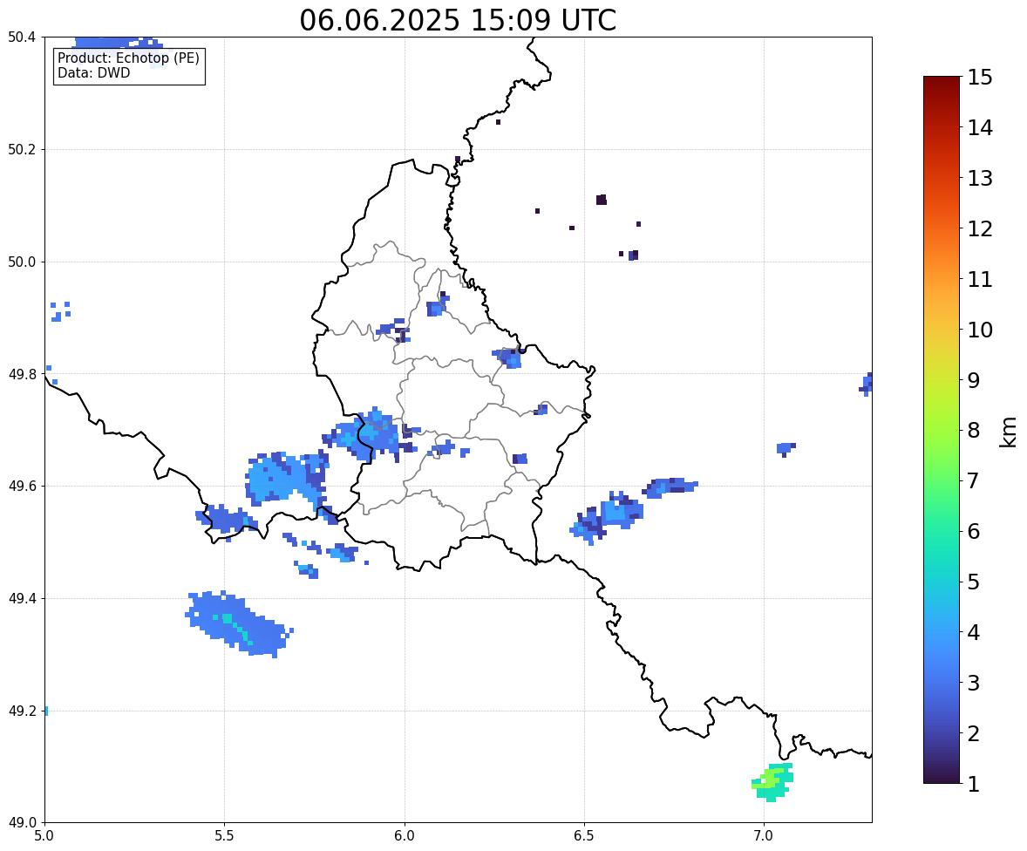Click latitude tick label 49.8
This screenshot has width=1027, height=851.
[21, 374]
